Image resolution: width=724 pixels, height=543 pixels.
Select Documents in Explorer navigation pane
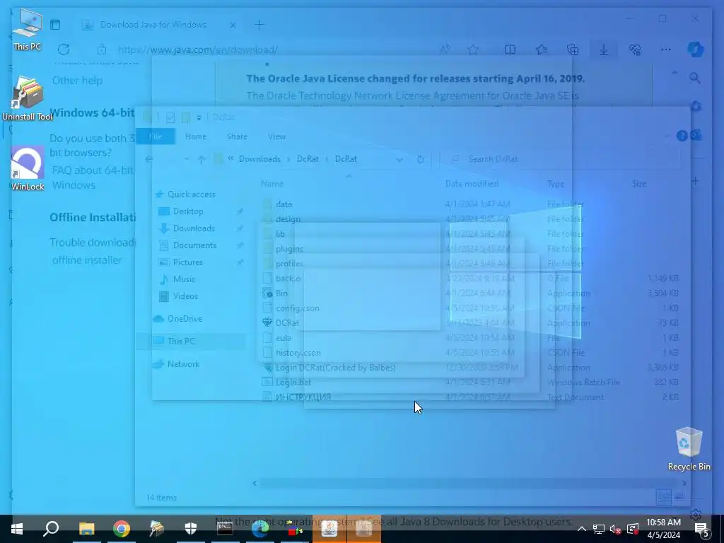tap(194, 245)
